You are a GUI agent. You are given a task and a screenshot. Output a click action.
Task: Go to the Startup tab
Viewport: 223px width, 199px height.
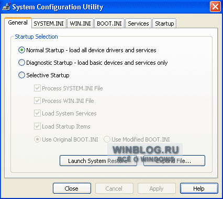click(164, 24)
